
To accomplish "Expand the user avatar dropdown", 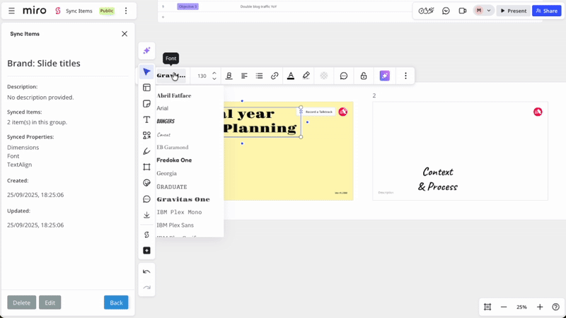I will tap(488, 11).
